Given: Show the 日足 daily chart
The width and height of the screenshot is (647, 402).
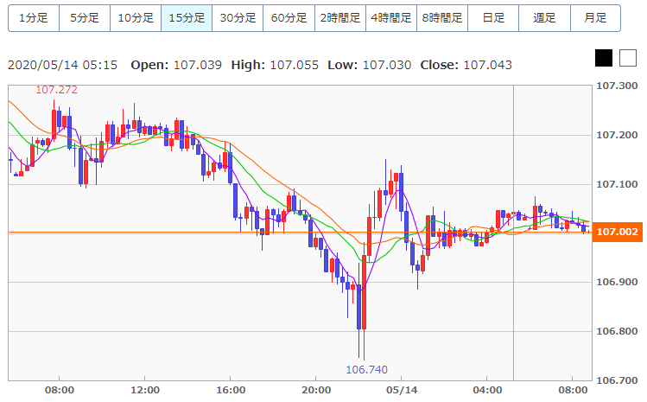Looking at the screenshot, I should (493, 18).
